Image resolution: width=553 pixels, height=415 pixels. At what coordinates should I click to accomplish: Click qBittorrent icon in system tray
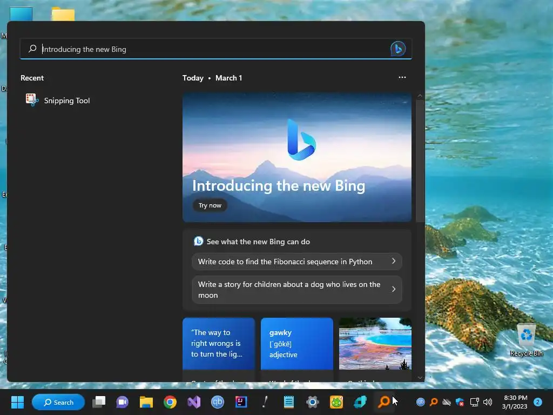click(x=420, y=402)
